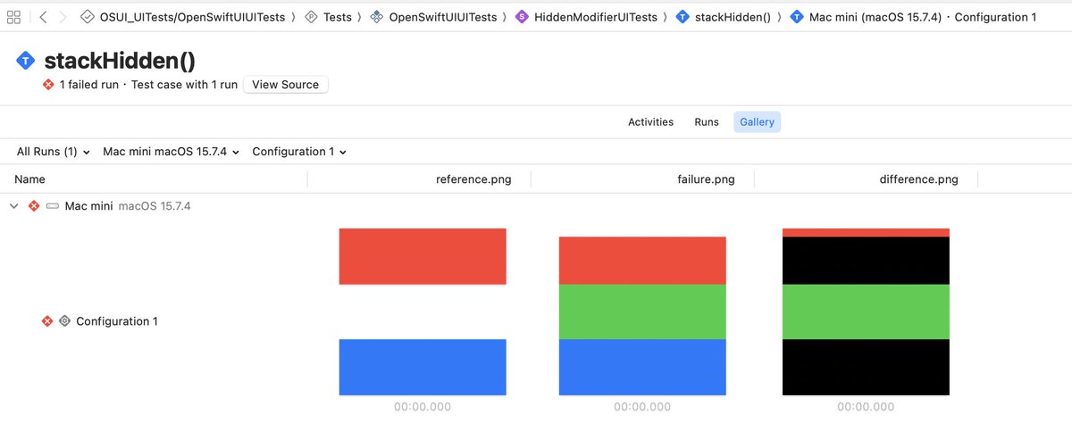Screen dimensions: 1072x423
Task: Select stackHidden() breadcrumb item
Action: (733, 17)
